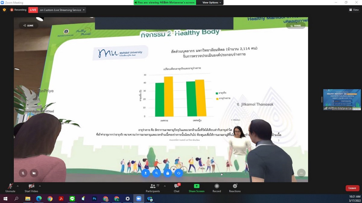The image size is (362, 203).
Task: Open the View Options dropdown
Action: point(211,2)
